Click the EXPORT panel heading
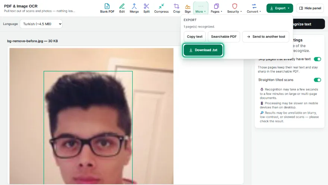This screenshot has width=328, height=185. [190, 20]
